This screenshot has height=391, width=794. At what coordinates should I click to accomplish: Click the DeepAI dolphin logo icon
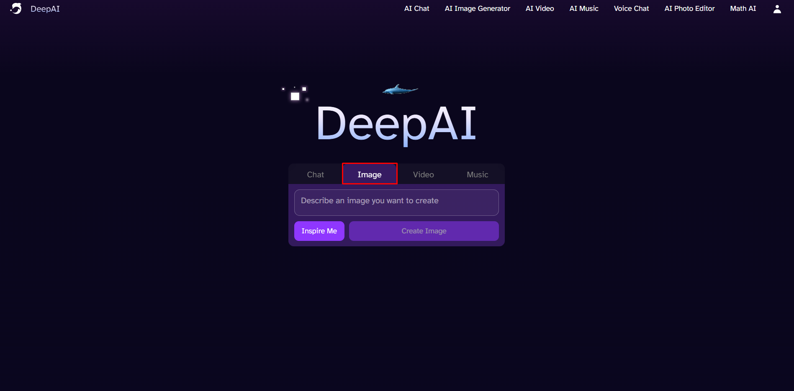(16, 8)
